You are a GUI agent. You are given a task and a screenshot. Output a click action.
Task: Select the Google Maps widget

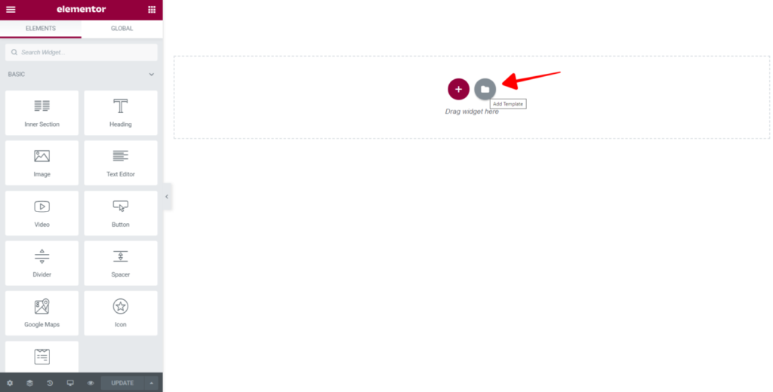[x=42, y=313]
